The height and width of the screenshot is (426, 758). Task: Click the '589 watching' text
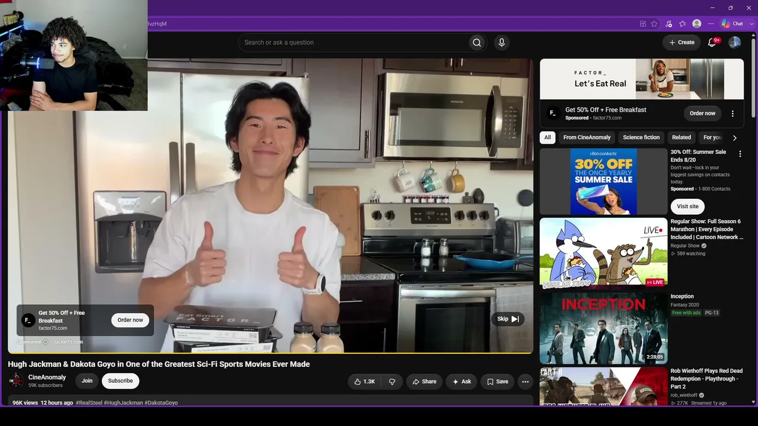click(691, 254)
